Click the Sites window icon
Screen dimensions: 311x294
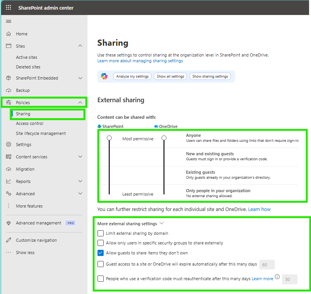(x=8, y=46)
